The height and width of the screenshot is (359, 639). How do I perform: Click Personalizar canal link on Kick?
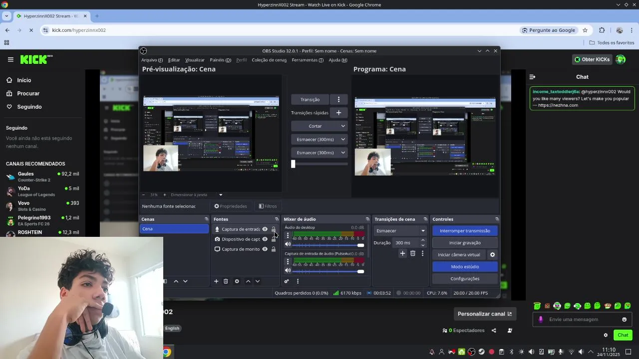(x=485, y=314)
